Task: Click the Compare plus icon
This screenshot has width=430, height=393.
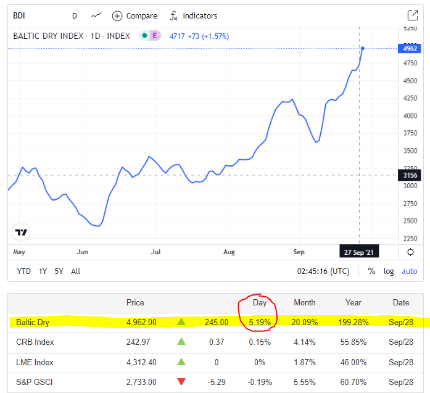Action: pyautogui.click(x=117, y=16)
